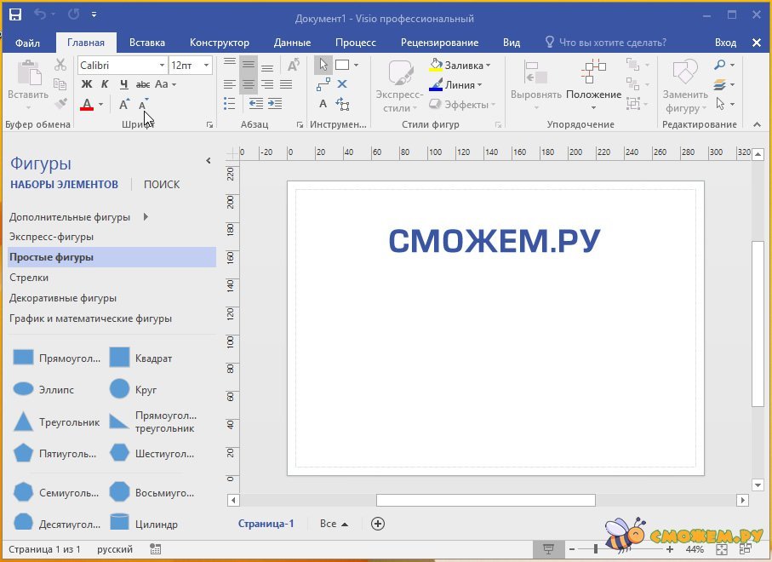Toggle Italic (К) formatting

[105, 84]
